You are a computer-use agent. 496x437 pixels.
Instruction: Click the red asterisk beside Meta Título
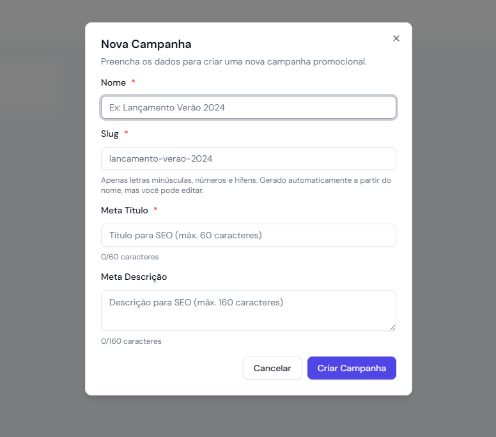(155, 210)
